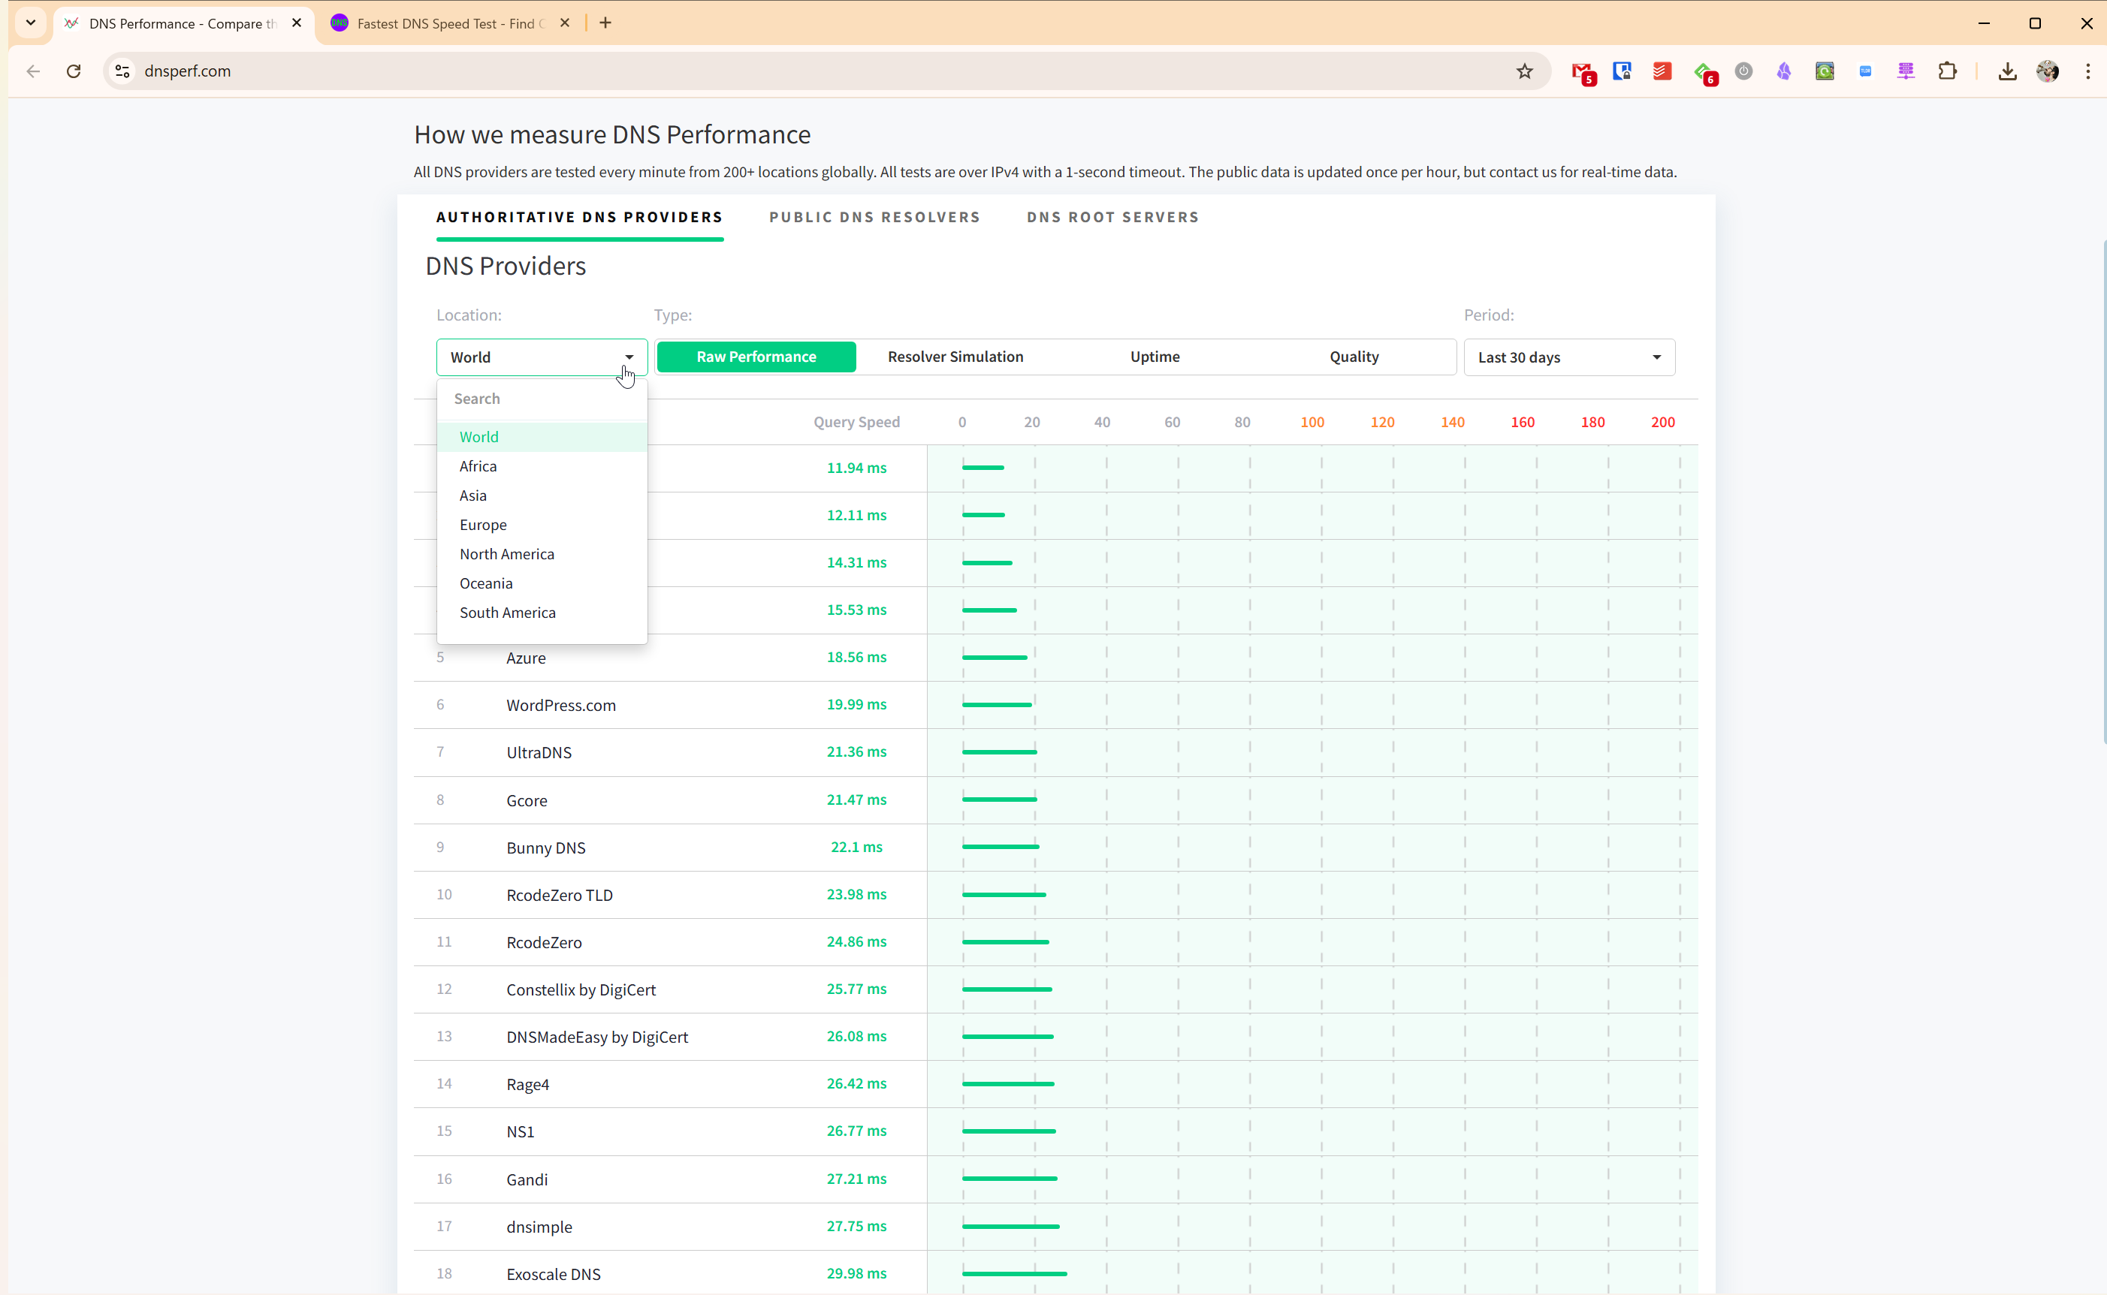The width and height of the screenshot is (2107, 1295).
Task: Switch type to Uptime
Action: (x=1155, y=357)
